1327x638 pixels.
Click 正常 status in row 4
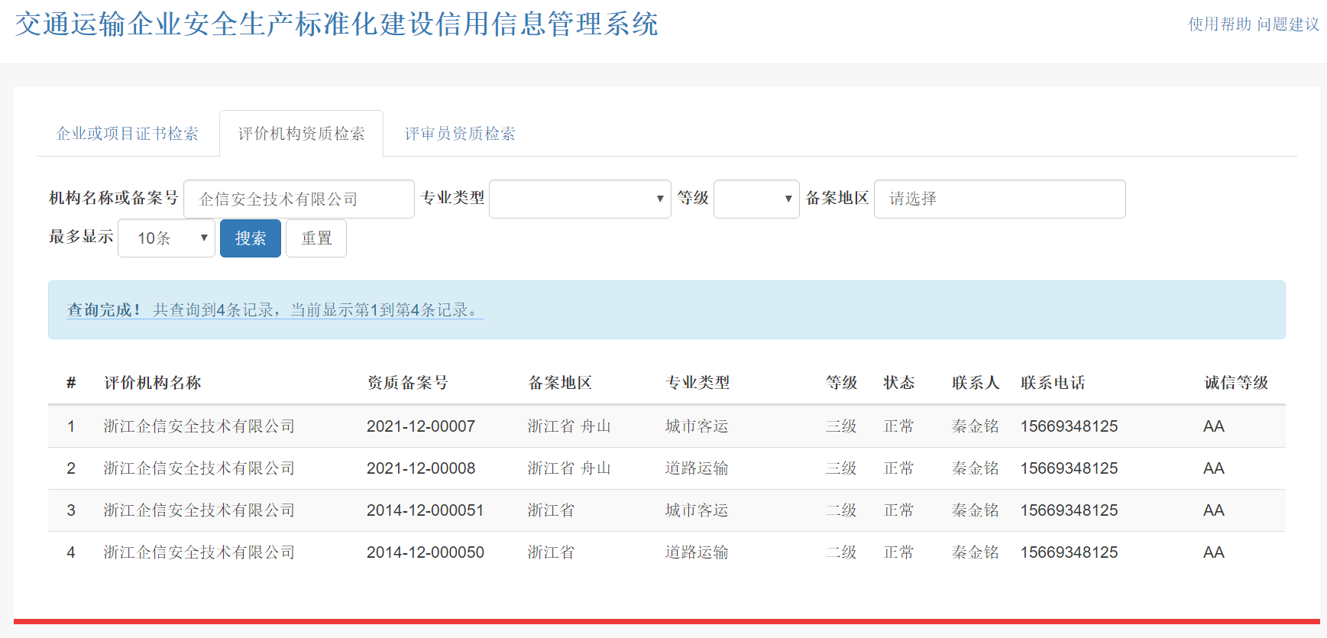pyautogui.click(x=899, y=552)
